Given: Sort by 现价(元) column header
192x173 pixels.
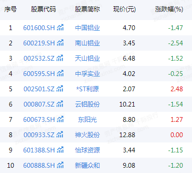Looking at the screenshot, I should tap(124, 9).
